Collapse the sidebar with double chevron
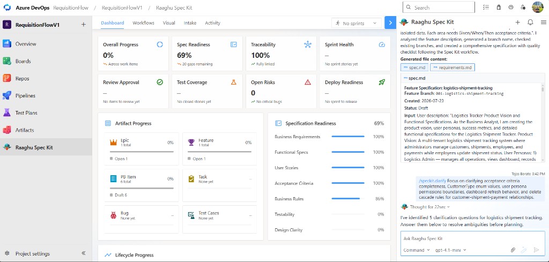Image resolution: width=549 pixels, height=262 pixels. [x=84, y=253]
